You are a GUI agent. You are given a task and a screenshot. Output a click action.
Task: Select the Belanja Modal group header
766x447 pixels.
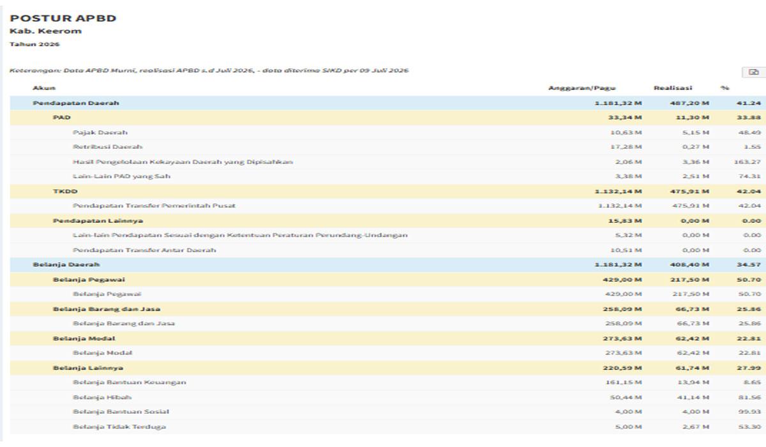tap(387, 338)
